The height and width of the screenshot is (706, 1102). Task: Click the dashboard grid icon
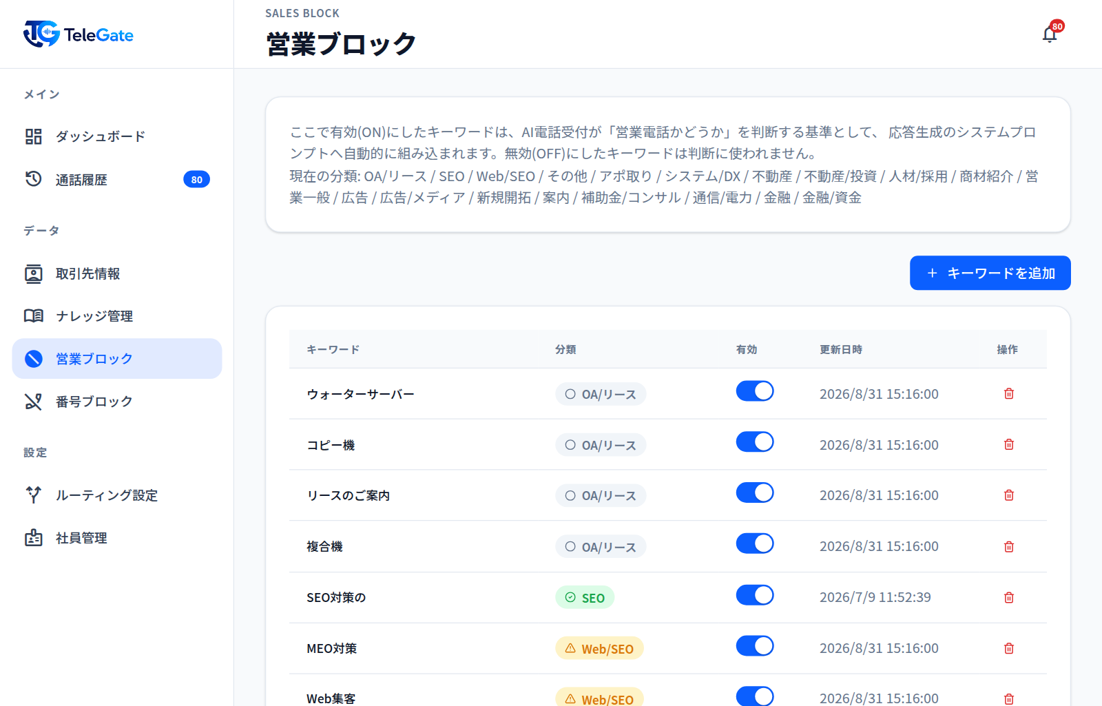(34, 136)
